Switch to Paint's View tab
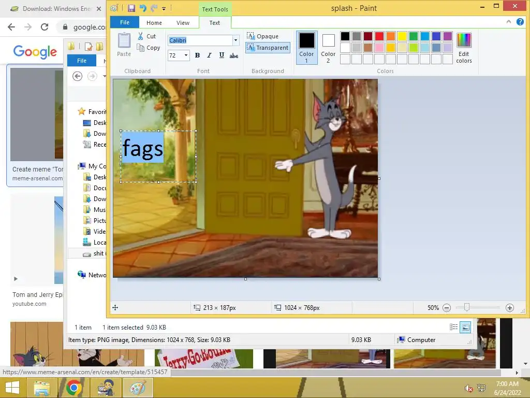530x398 pixels. (183, 23)
